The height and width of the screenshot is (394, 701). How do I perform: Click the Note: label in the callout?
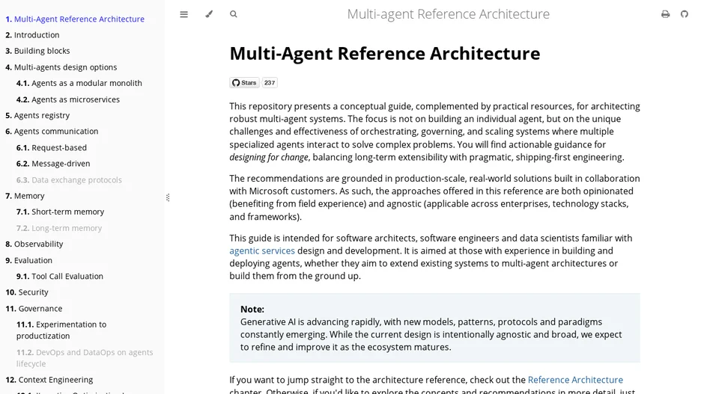(x=252, y=310)
